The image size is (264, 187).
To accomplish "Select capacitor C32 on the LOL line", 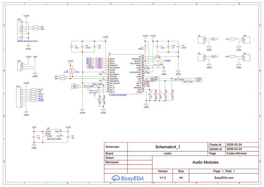I will 187,81.
